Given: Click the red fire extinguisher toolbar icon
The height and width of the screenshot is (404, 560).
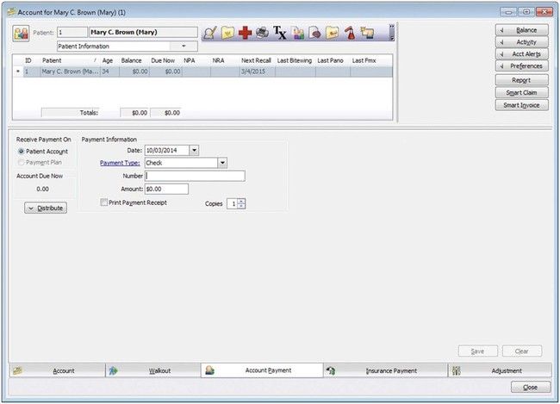Looking at the screenshot, I should [351, 33].
